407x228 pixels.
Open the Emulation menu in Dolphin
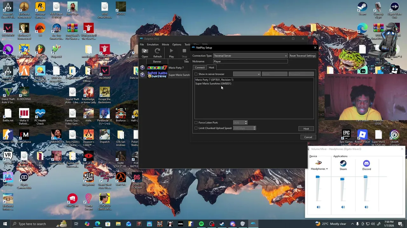point(153,44)
